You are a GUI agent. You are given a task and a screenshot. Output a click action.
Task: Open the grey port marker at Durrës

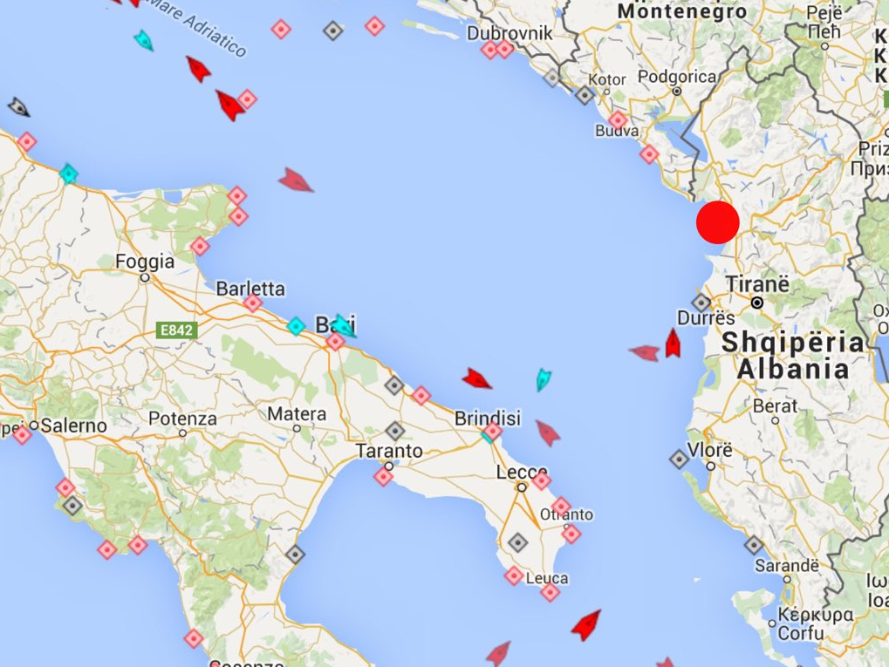click(x=701, y=303)
